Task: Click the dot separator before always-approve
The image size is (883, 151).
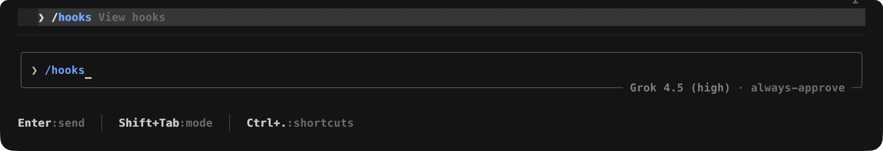Action: 740,88
